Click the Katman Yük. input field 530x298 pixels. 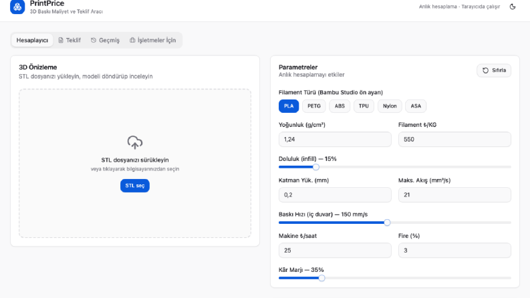point(335,194)
